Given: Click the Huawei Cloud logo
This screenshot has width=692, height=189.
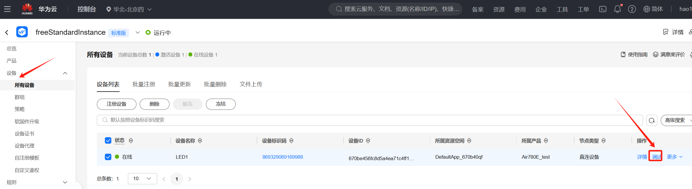Looking at the screenshot, I should tap(39, 9).
